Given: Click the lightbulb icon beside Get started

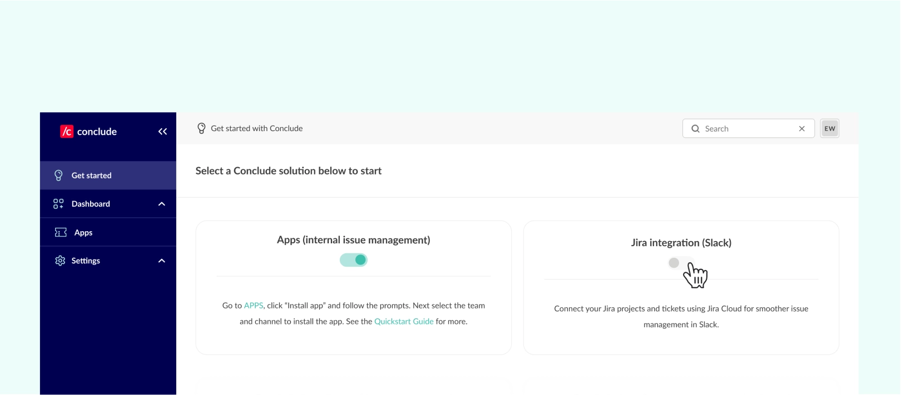Looking at the screenshot, I should tap(58, 176).
